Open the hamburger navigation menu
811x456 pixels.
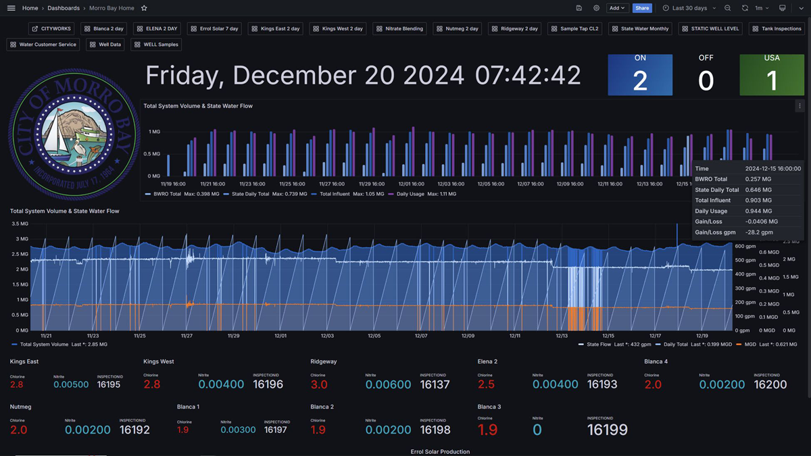(11, 8)
